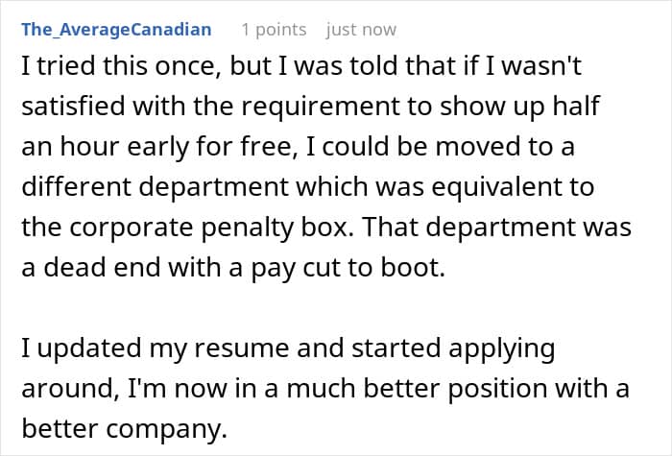Click the word 'resume' in second paragraph
Screen dimensions: 672x456
coord(241,348)
